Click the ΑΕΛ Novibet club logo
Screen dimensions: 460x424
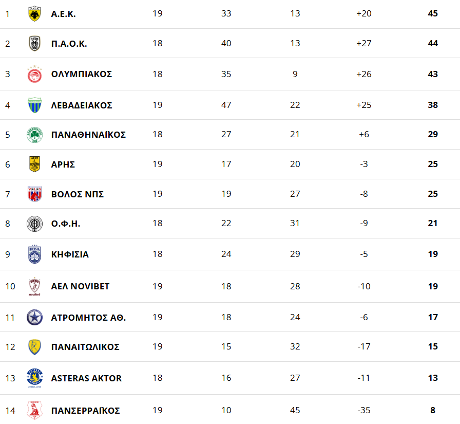point(34,286)
